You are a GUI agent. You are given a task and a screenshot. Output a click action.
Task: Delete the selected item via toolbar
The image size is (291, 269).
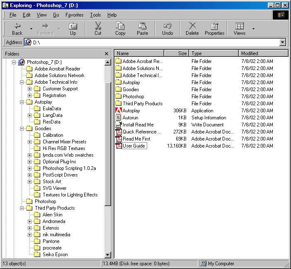(x=192, y=29)
